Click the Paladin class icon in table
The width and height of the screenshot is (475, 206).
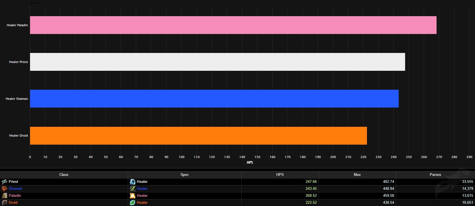[4, 196]
